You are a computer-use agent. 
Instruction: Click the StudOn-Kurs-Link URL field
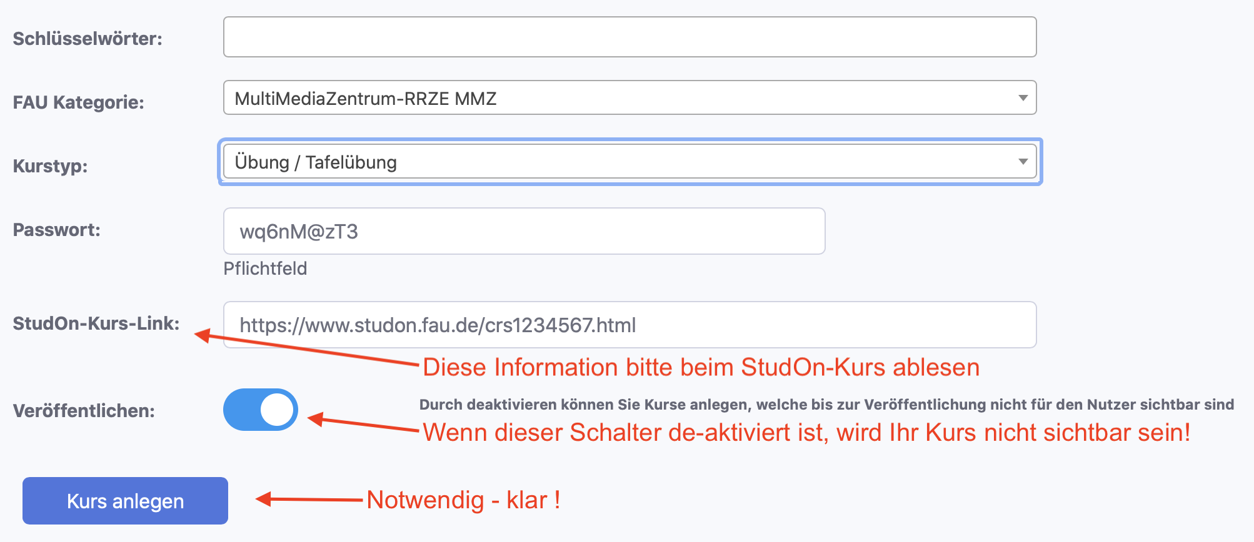(x=630, y=325)
